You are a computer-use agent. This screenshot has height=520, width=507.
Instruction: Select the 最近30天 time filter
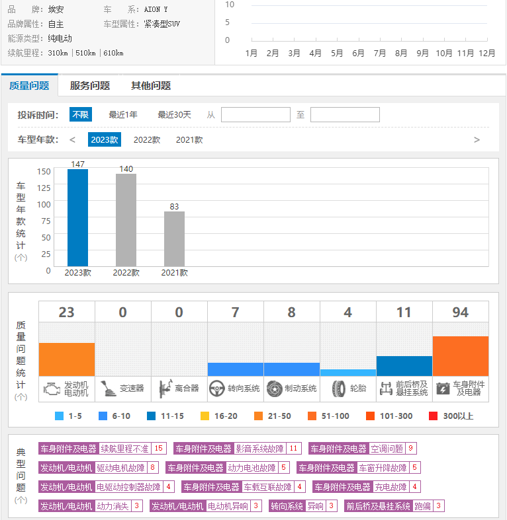[174, 115]
